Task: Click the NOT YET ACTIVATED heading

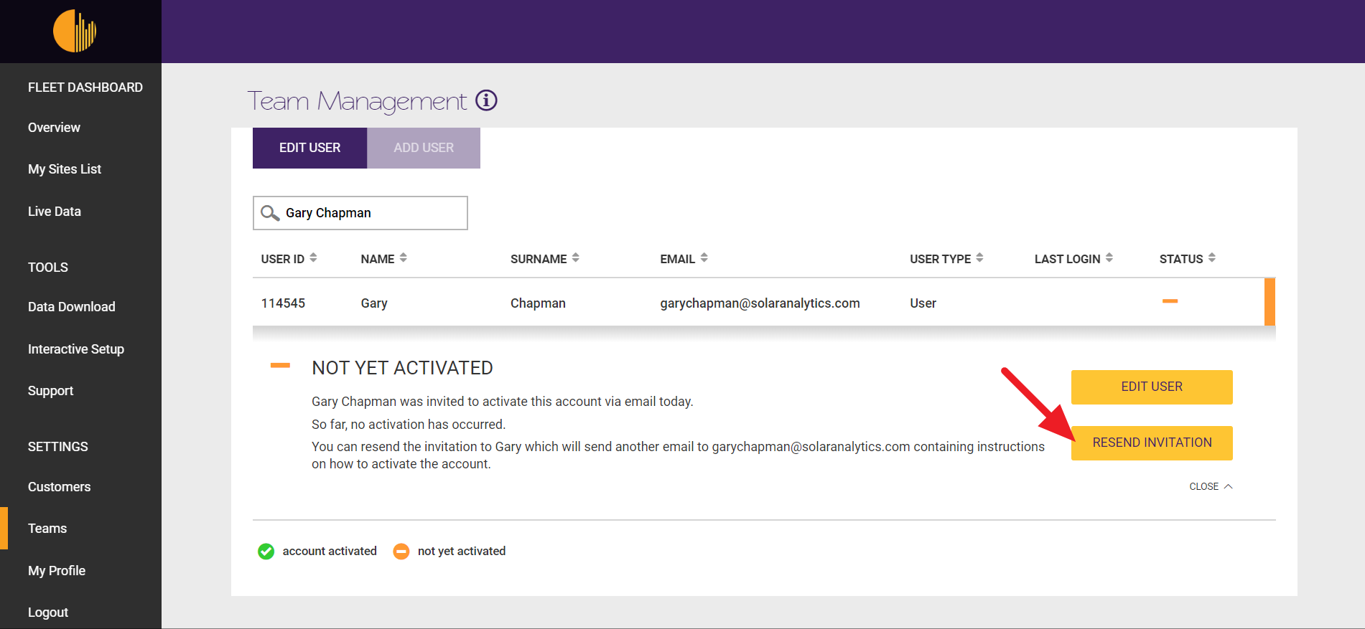Action: [402, 368]
